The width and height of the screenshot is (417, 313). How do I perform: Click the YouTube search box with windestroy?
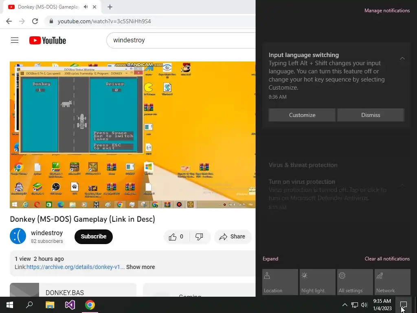[x=181, y=40]
